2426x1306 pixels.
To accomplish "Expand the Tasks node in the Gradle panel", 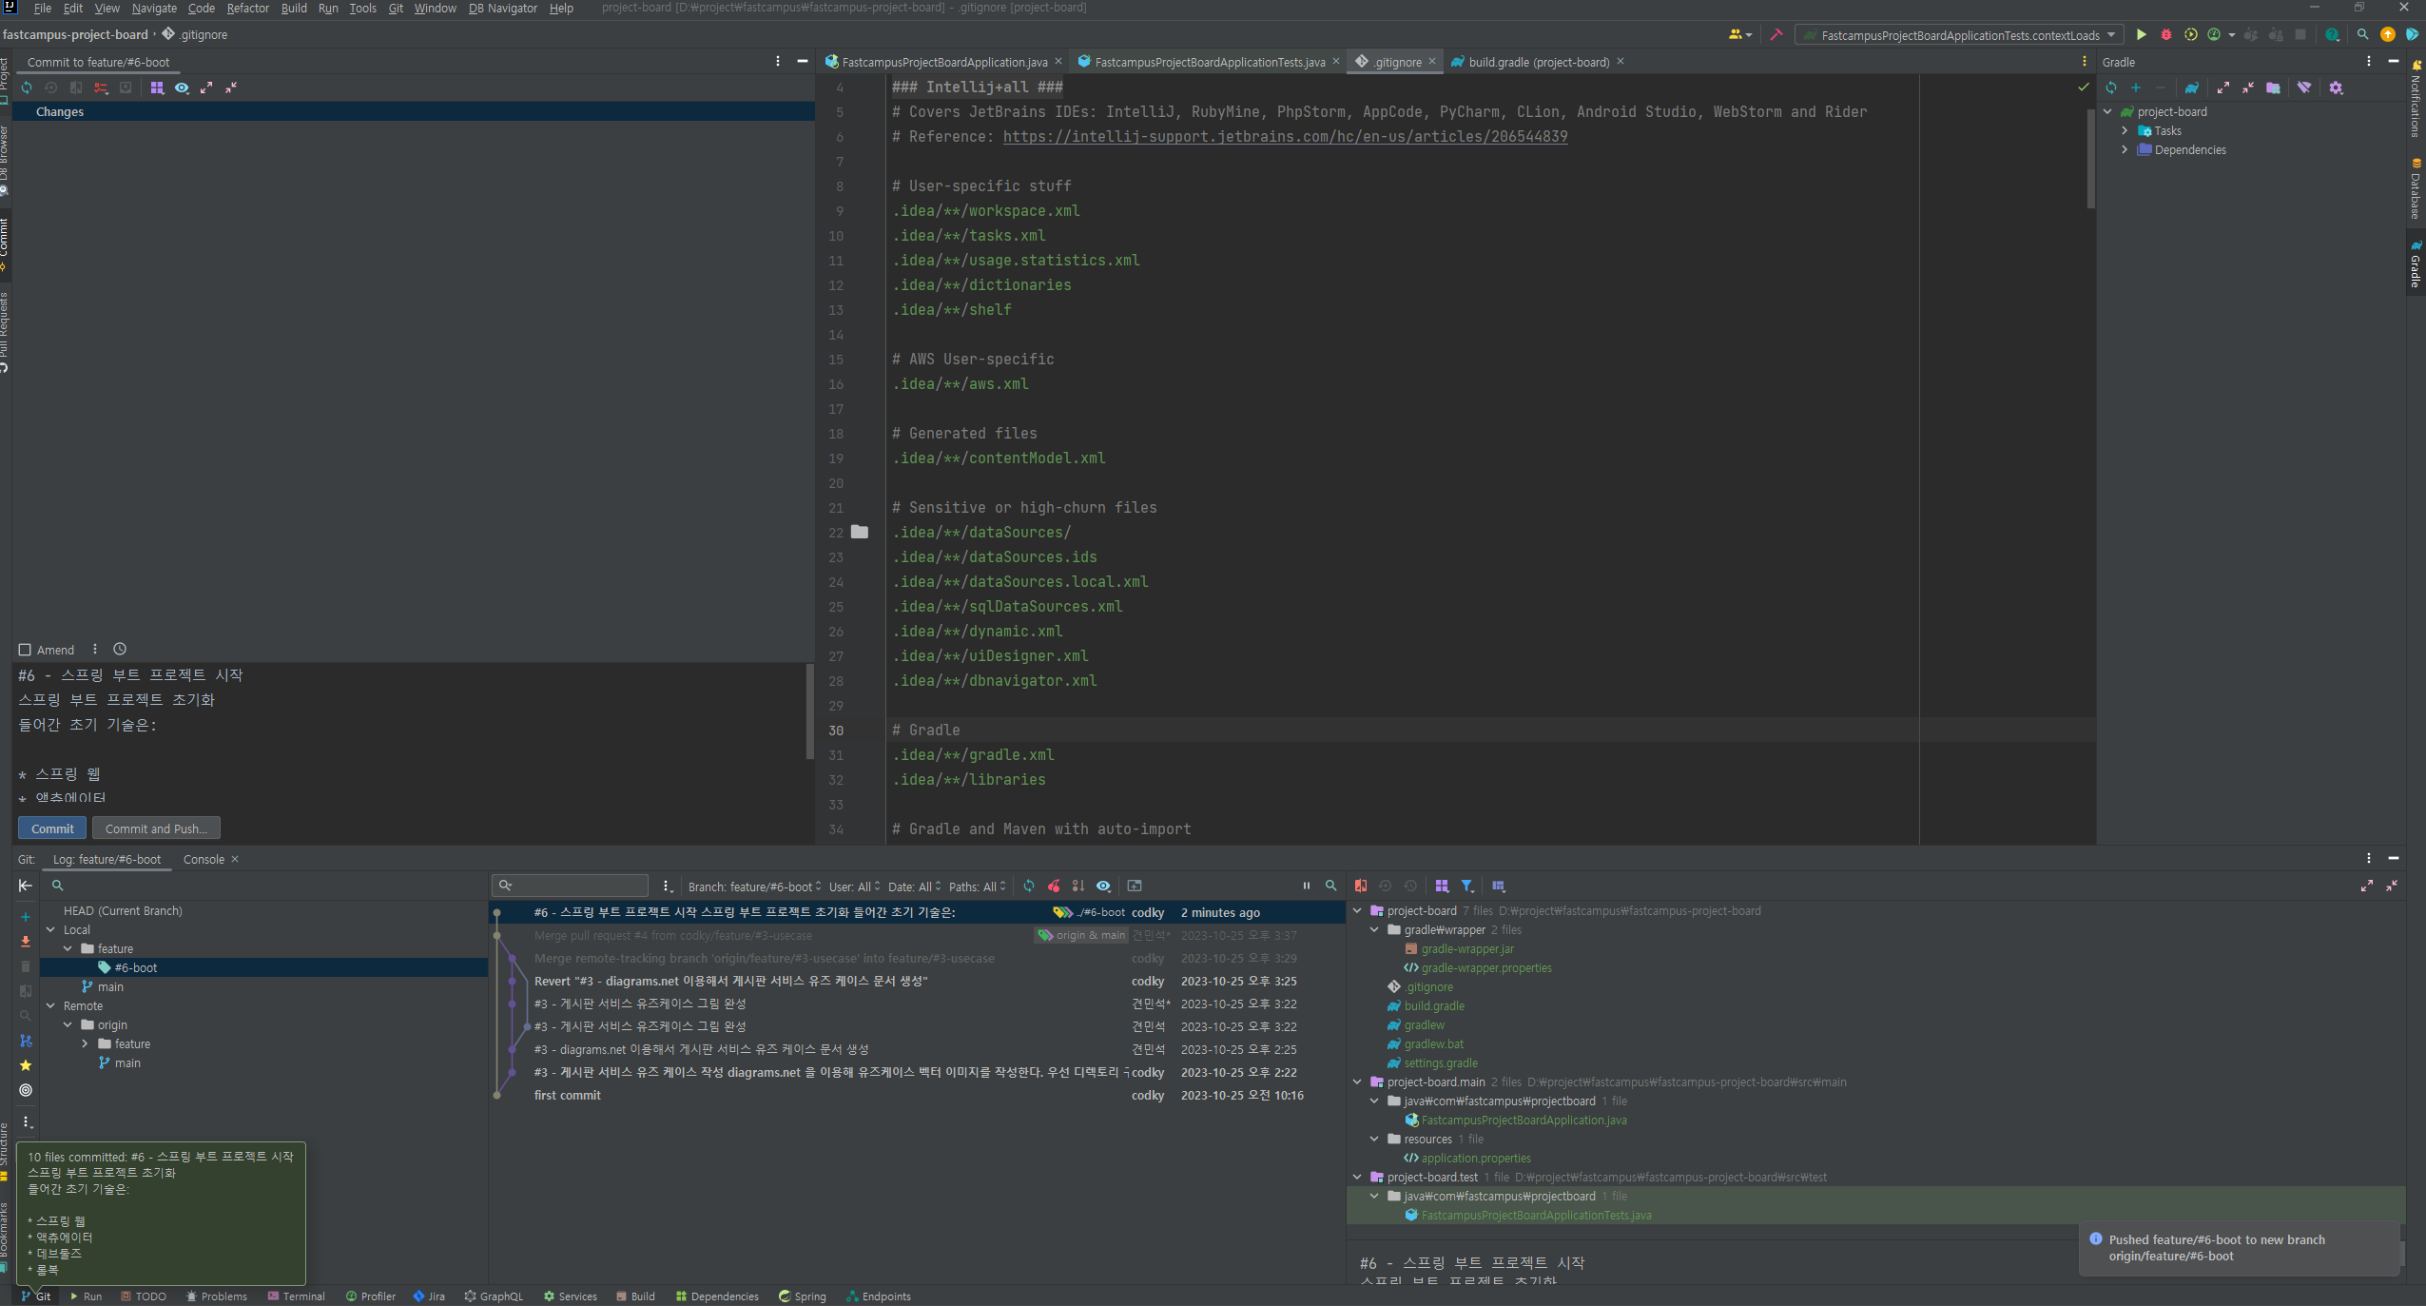I will tap(2125, 131).
